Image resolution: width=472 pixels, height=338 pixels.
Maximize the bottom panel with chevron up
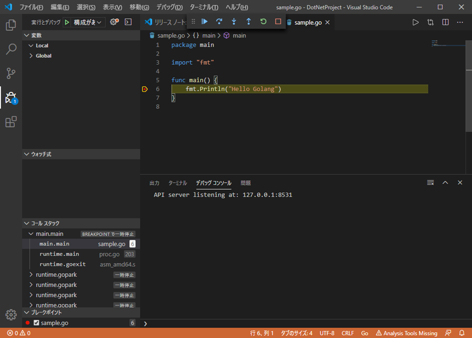[445, 182]
